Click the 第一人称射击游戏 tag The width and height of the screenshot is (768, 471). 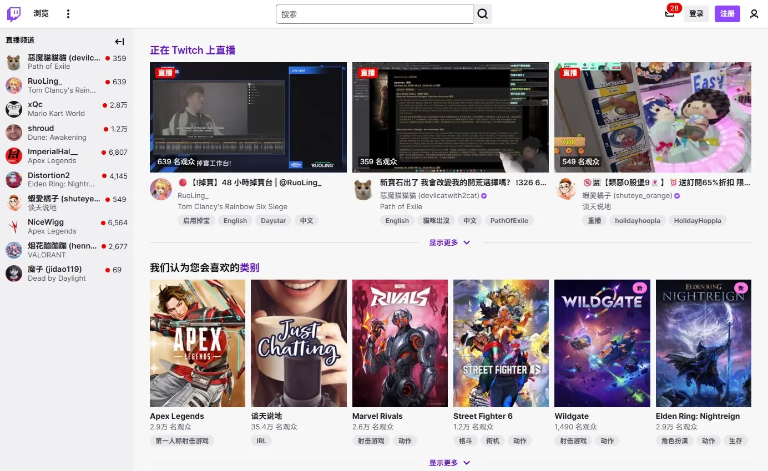click(x=182, y=440)
